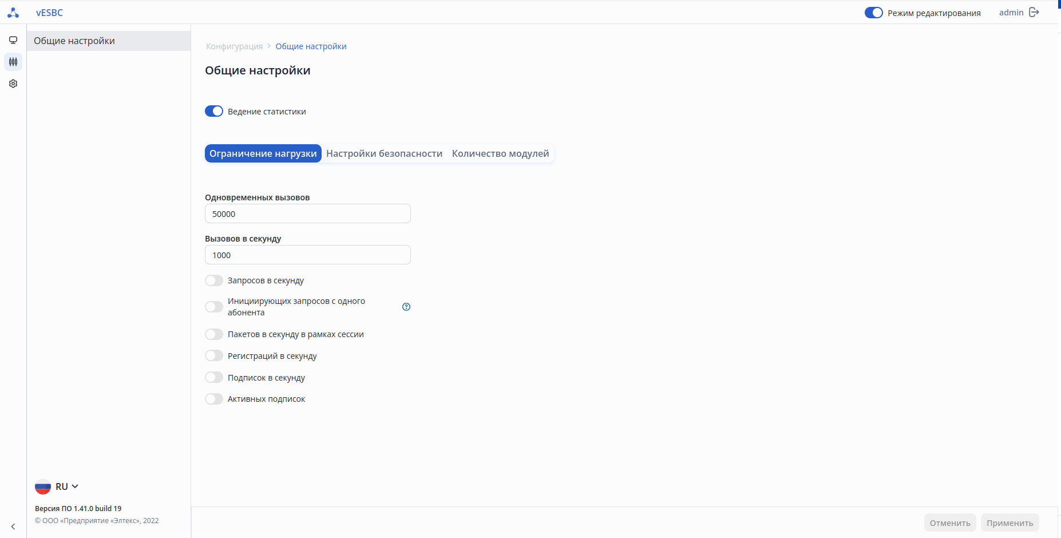Select Общие настройки in the side menu

coord(109,41)
